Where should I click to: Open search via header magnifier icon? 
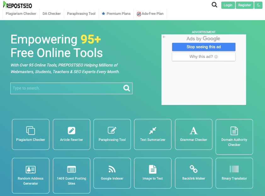(214, 5)
